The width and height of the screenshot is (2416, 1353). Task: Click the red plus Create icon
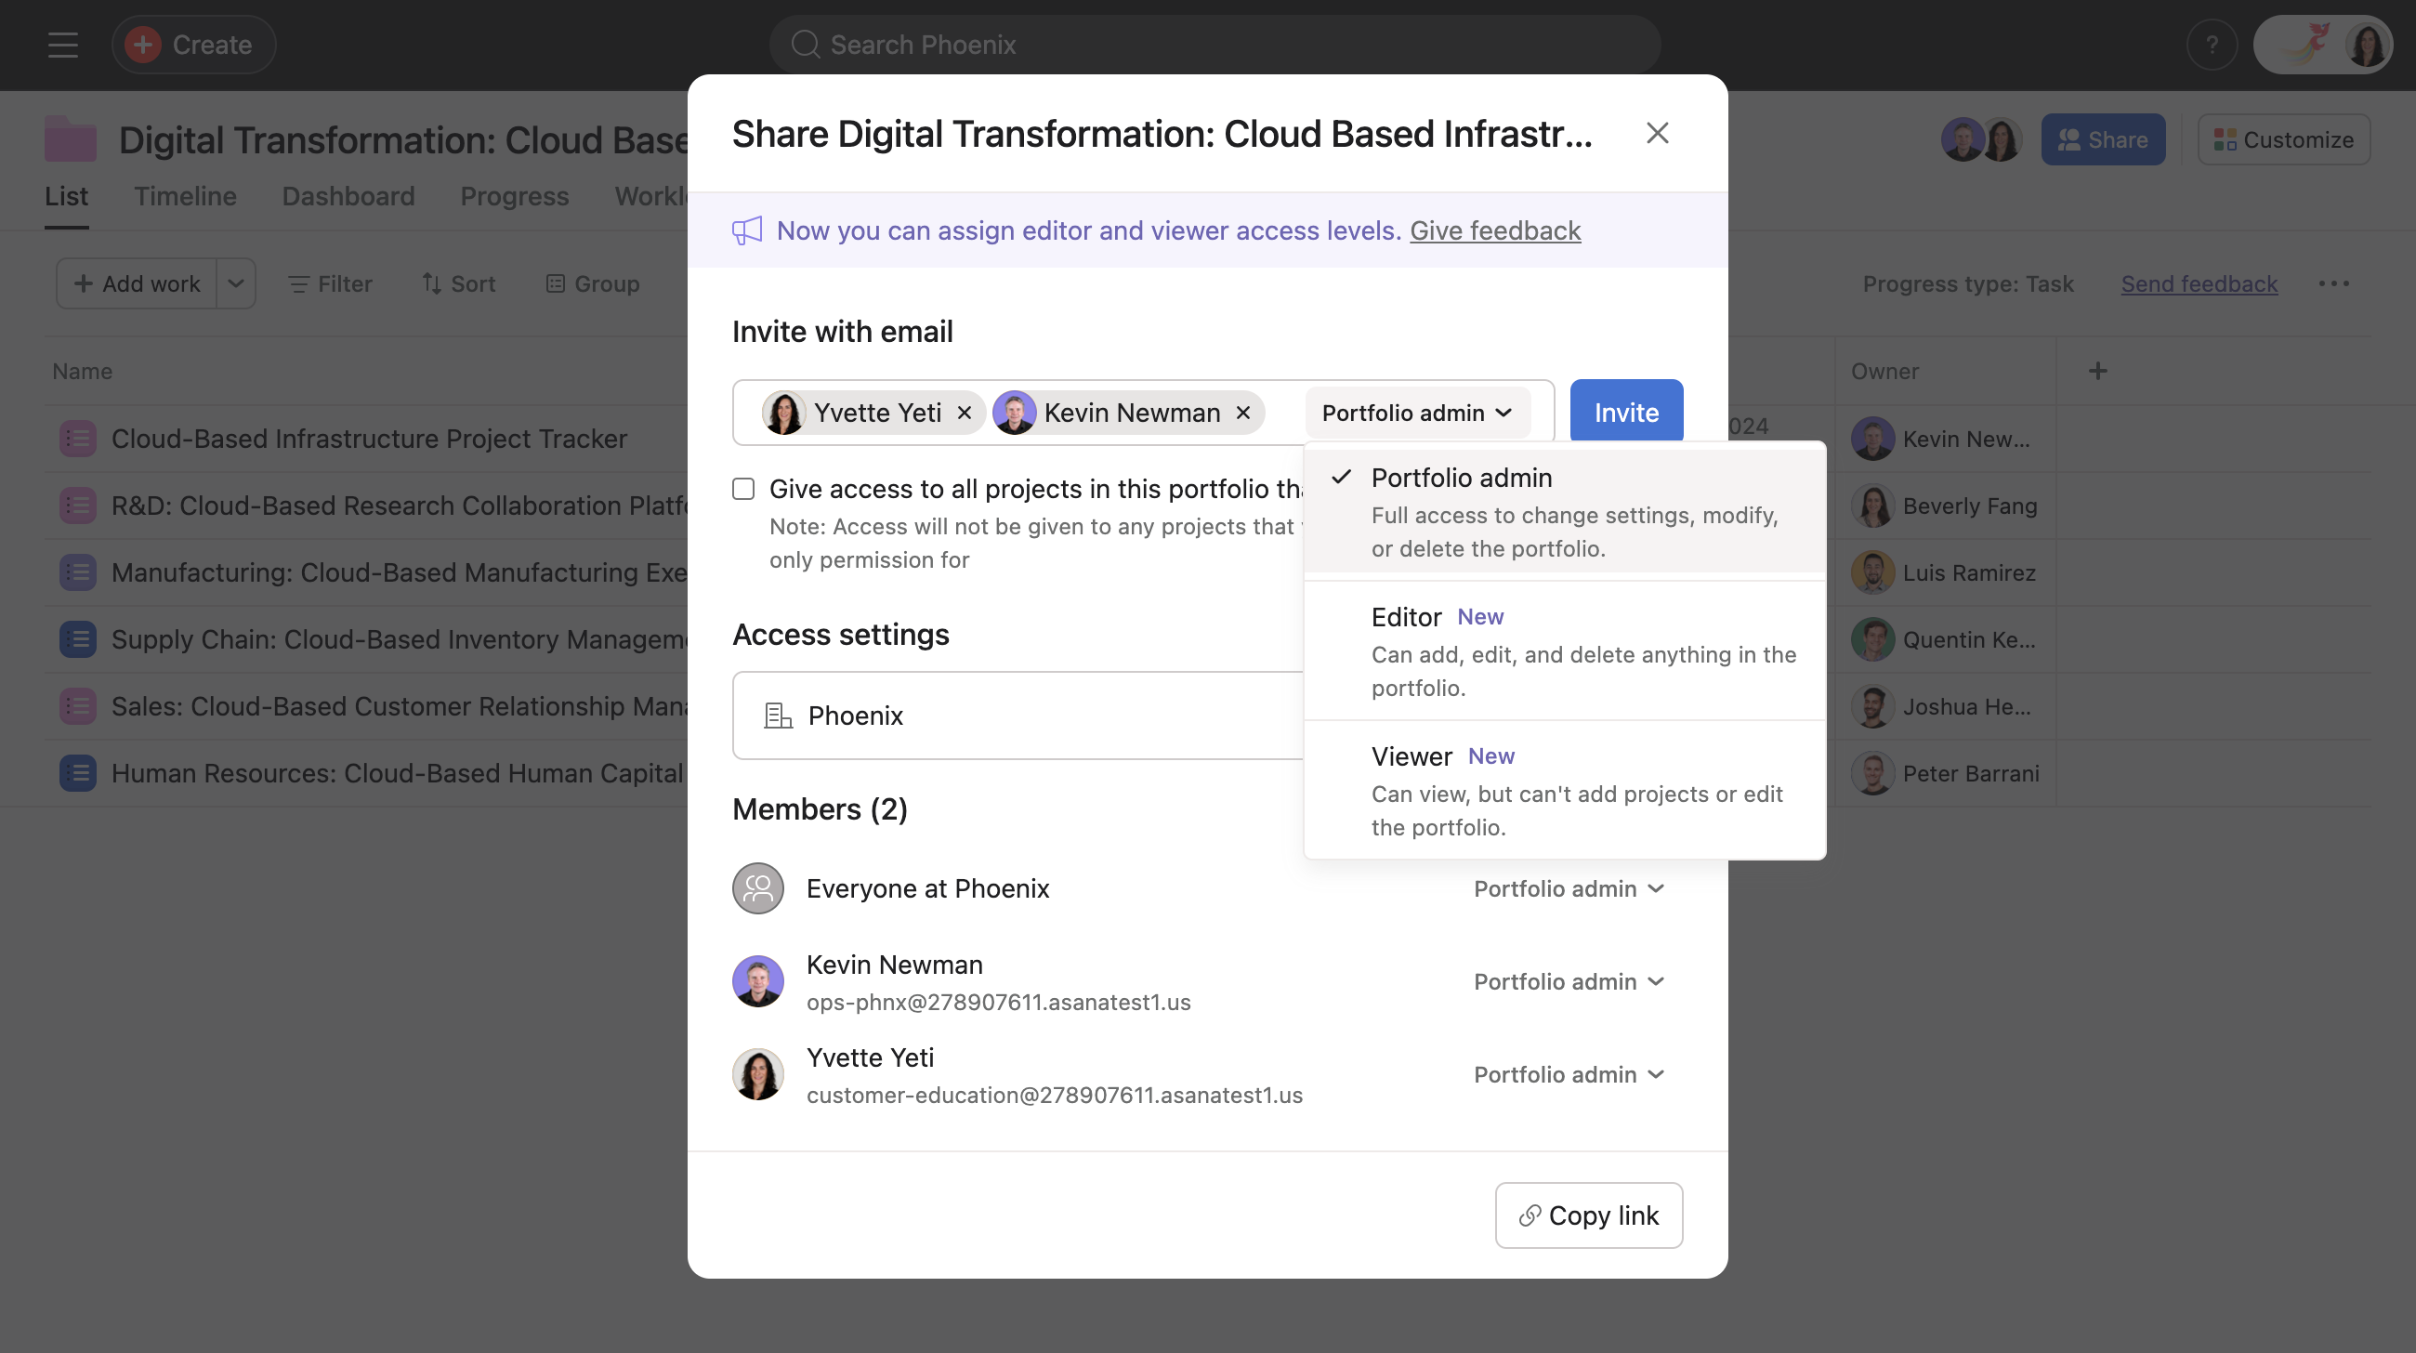tap(142, 44)
